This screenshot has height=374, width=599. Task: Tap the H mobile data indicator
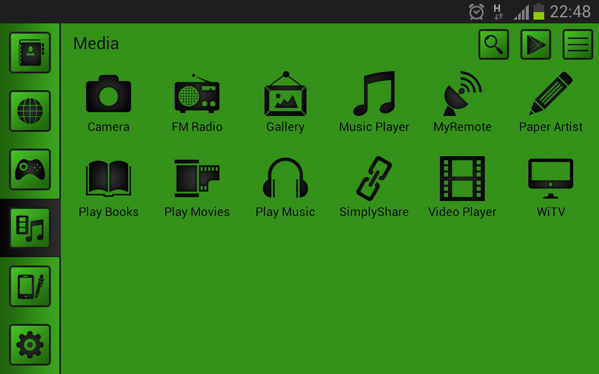point(498,12)
